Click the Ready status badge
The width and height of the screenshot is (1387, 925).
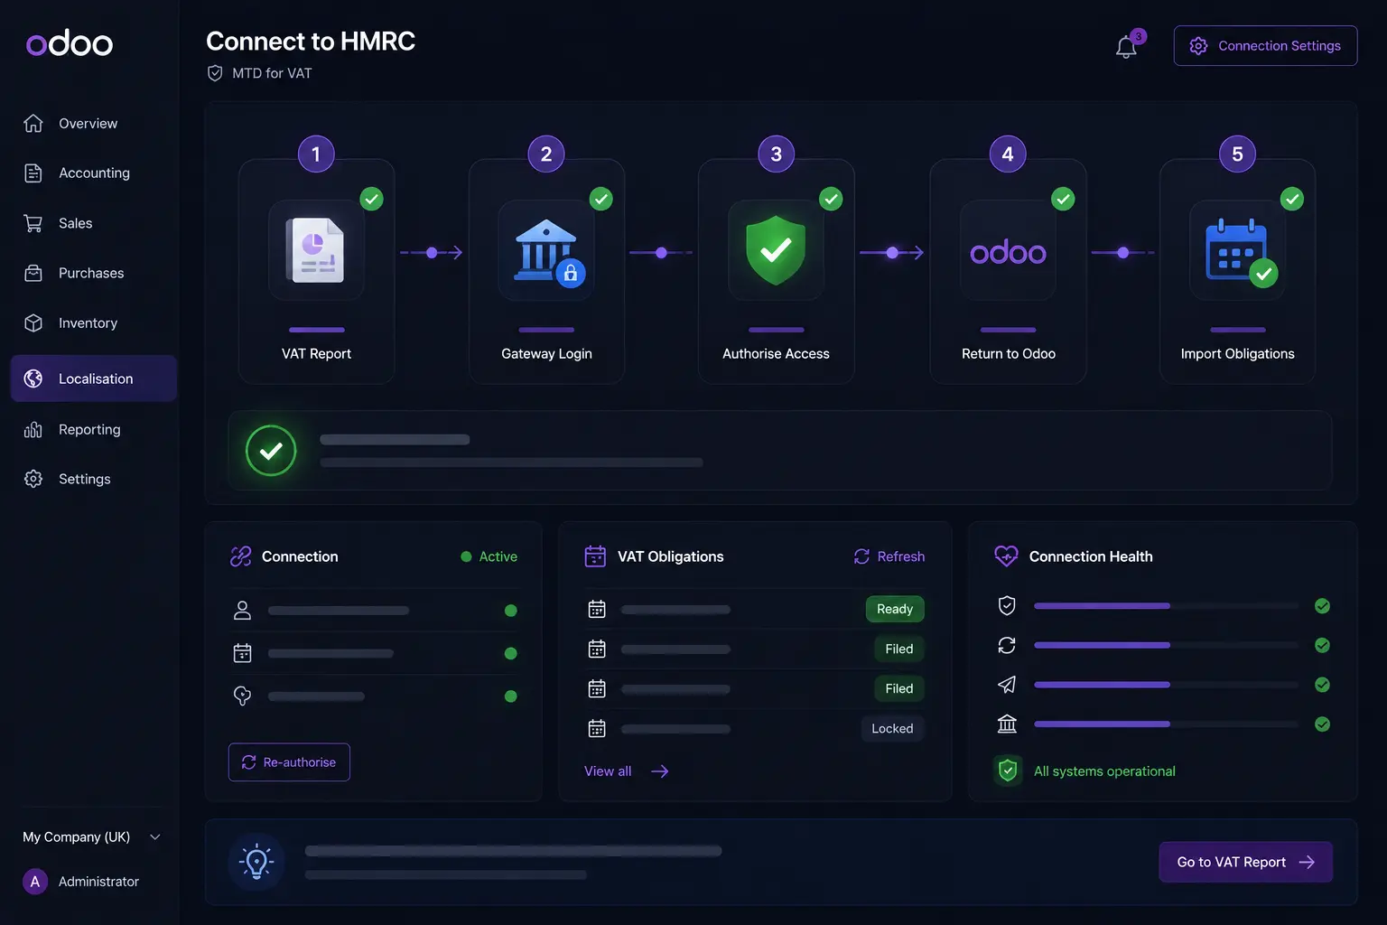[x=895, y=609]
